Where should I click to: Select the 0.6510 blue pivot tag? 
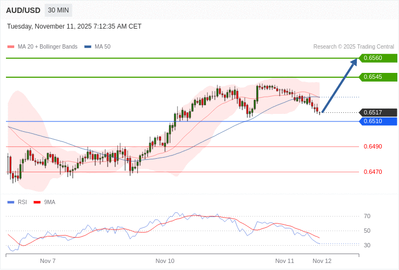(378, 122)
